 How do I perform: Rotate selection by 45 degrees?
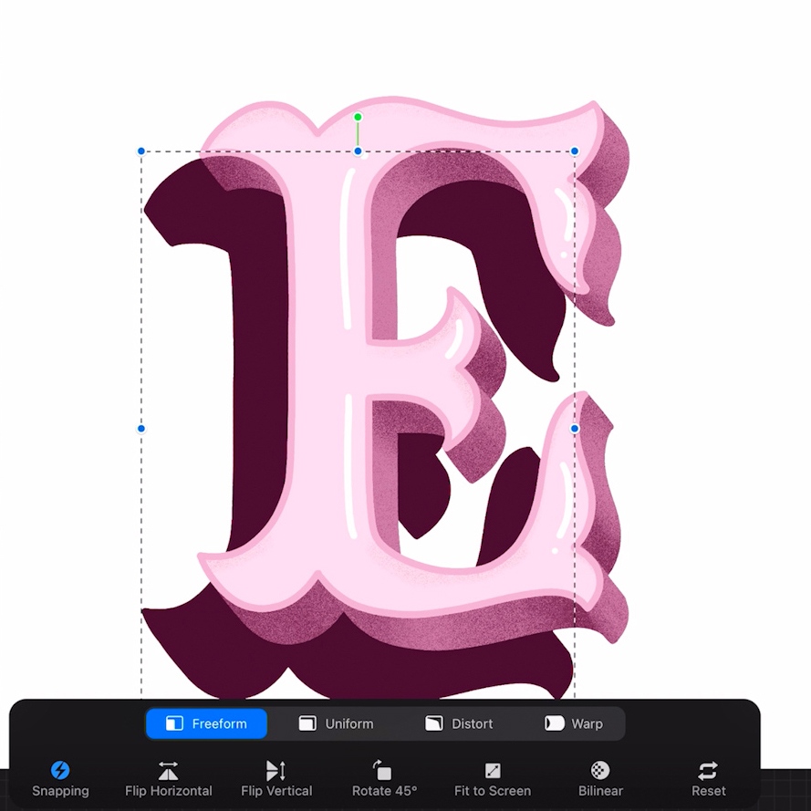click(x=384, y=778)
